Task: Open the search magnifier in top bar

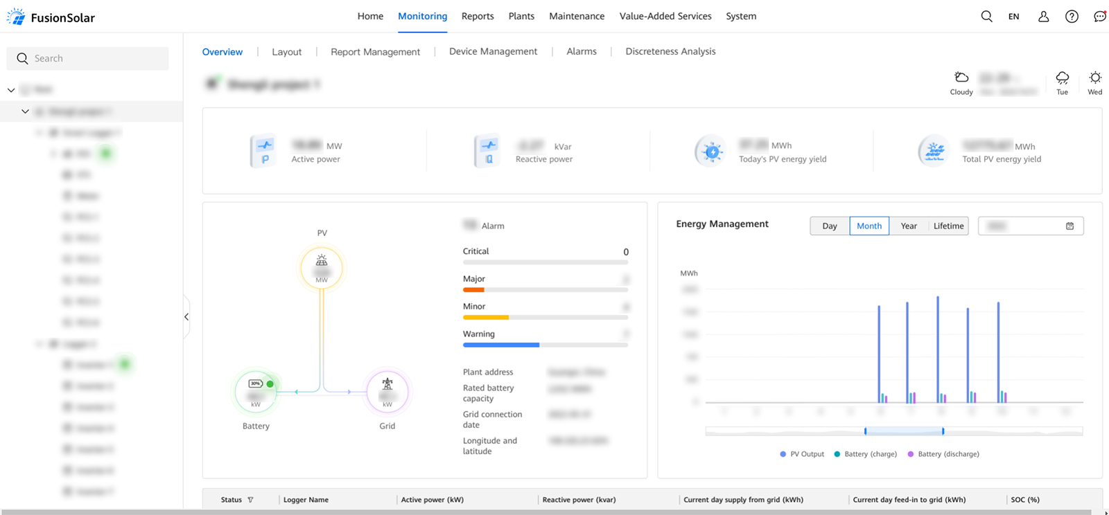Action: [986, 17]
